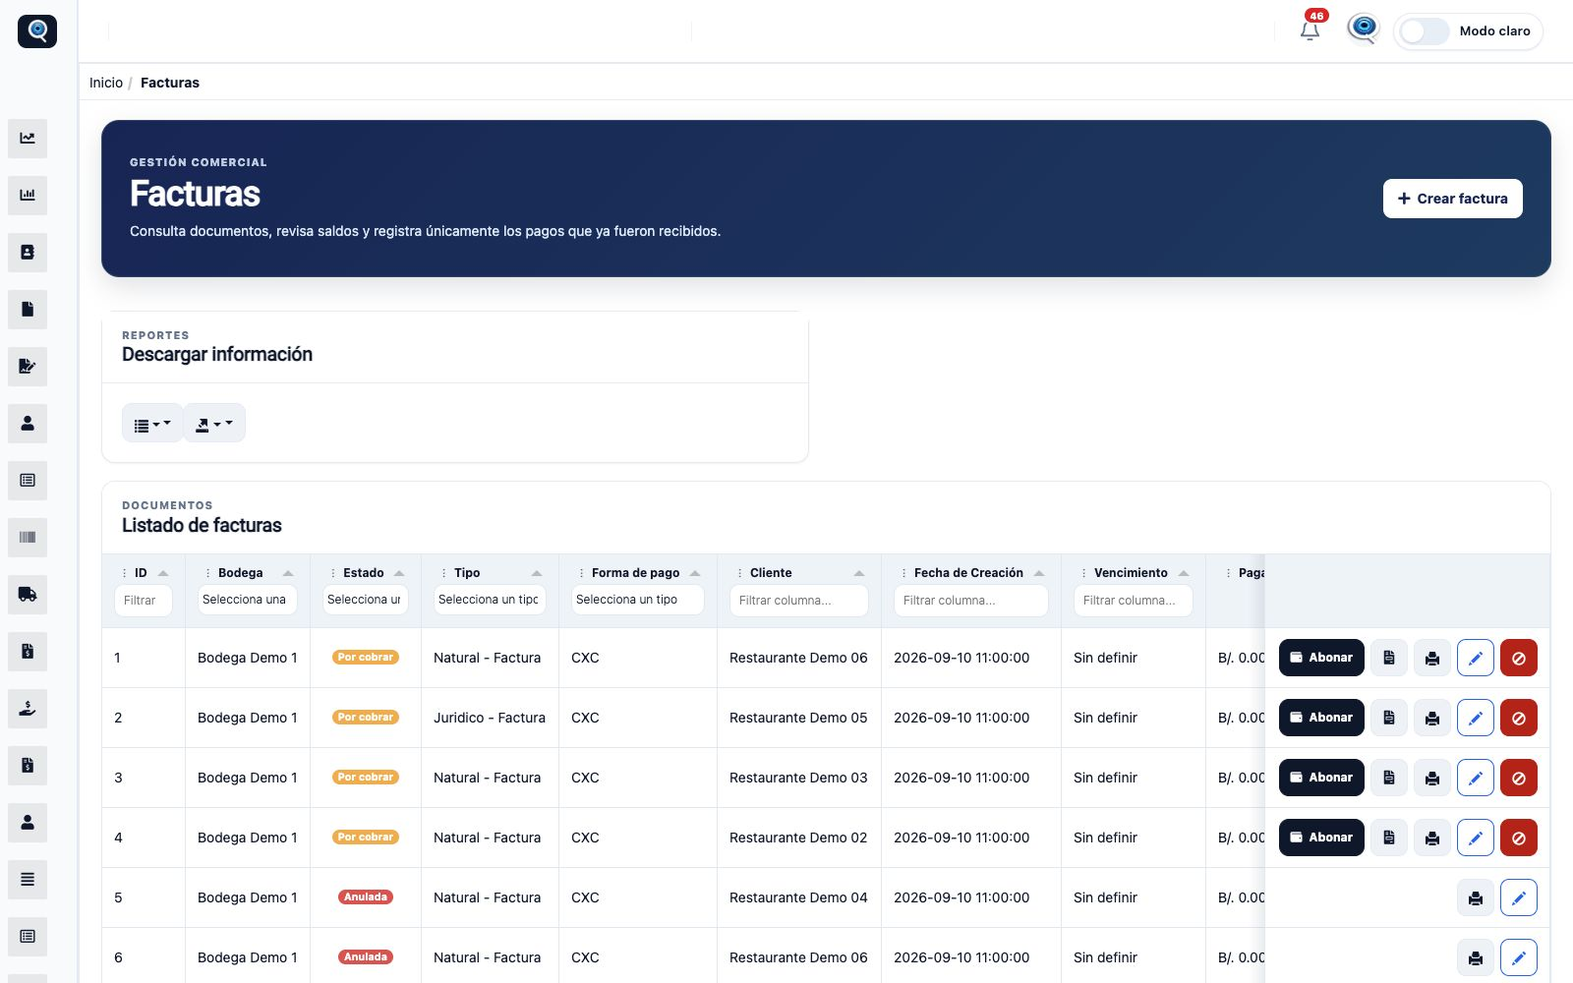Viewport: 1573px width, 983px height.
Task: Click the ID Filtrar input field
Action: coord(144,600)
